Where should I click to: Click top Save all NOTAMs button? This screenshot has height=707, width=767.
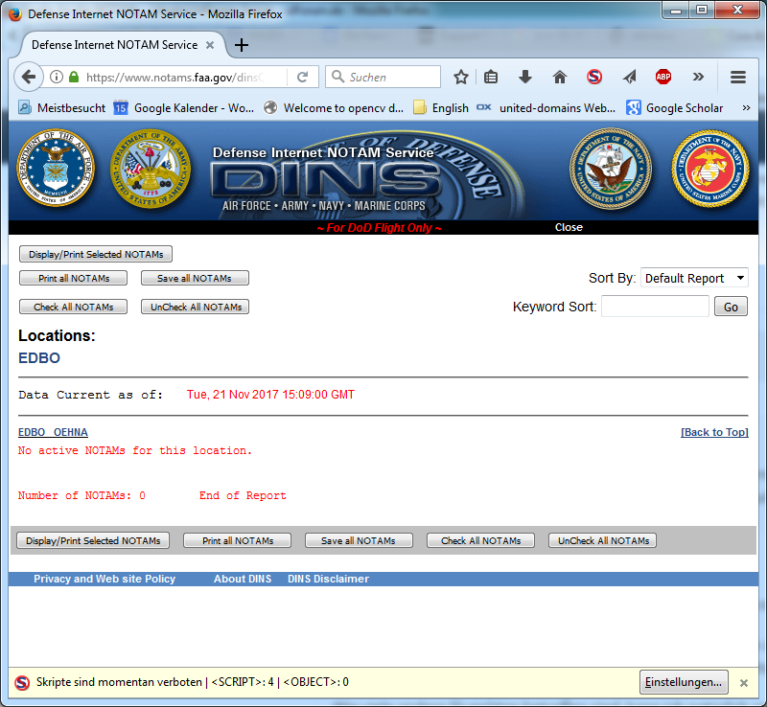pyautogui.click(x=195, y=278)
